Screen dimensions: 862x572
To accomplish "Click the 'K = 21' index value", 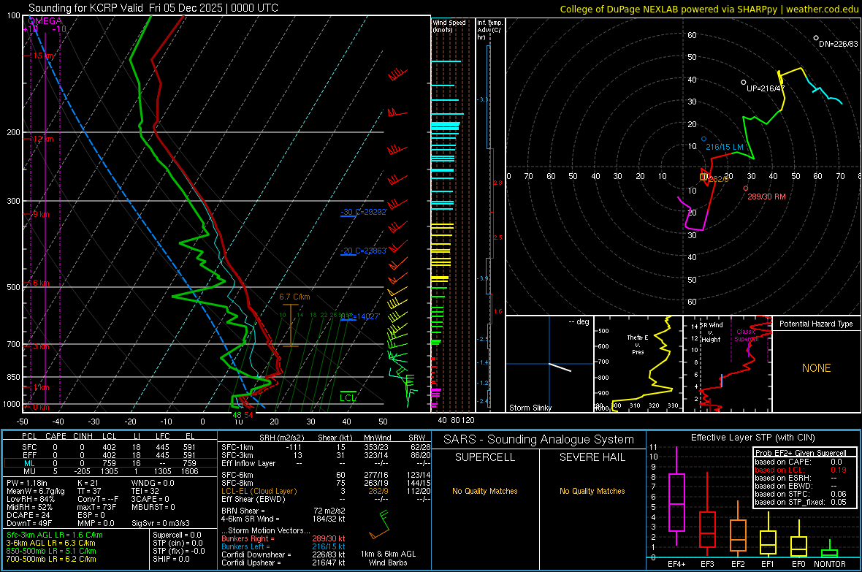I will coord(88,483).
